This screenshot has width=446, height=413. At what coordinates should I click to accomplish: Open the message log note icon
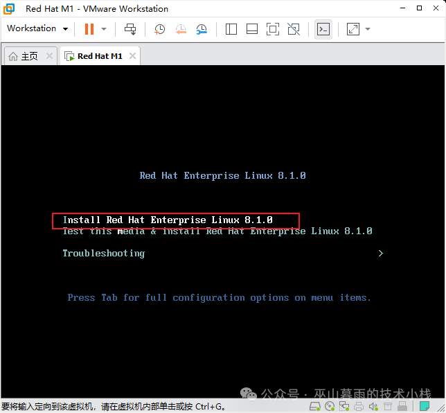click(425, 406)
